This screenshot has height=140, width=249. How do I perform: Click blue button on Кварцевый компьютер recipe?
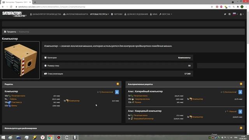[x=240, y=112]
